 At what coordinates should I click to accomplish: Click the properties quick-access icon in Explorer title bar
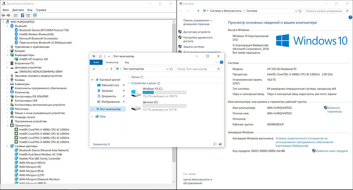[x=100, y=56]
